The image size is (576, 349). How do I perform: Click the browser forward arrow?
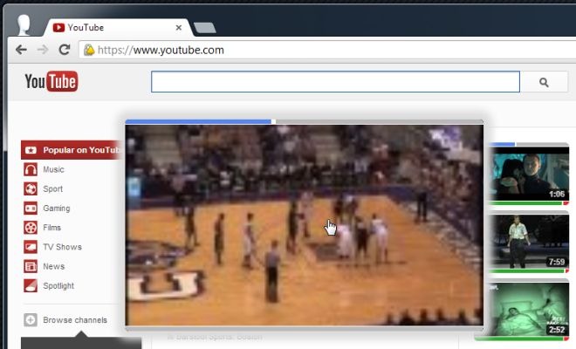[43, 50]
